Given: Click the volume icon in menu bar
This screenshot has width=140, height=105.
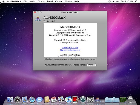Looking at the screenshot, I should pyautogui.click(x=118, y=1).
